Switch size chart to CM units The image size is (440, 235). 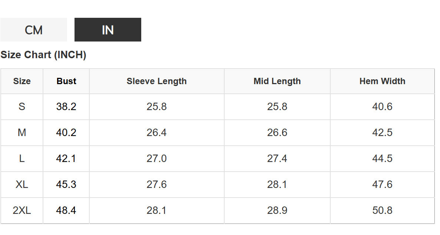click(34, 30)
